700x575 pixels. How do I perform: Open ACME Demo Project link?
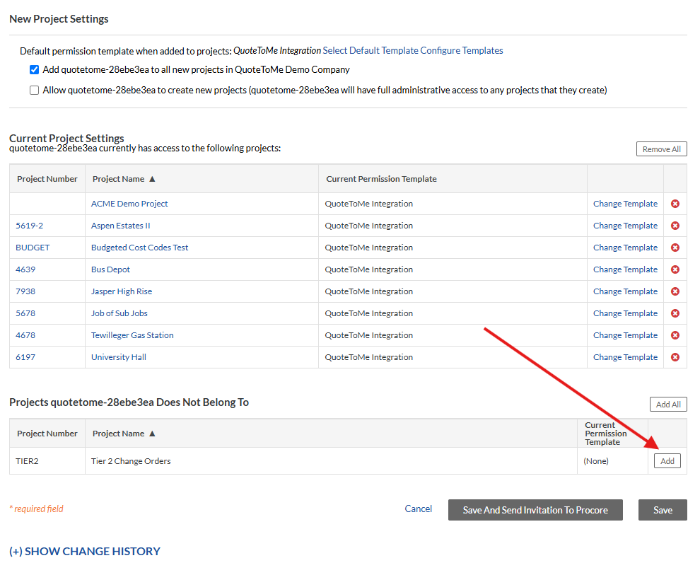129,204
